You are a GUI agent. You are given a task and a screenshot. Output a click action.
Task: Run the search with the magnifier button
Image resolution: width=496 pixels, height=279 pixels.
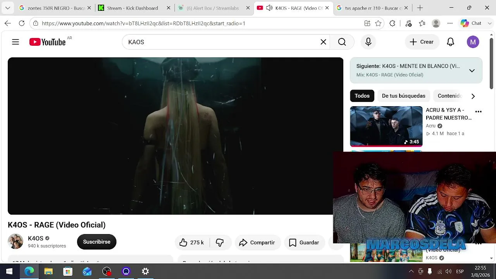click(342, 42)
